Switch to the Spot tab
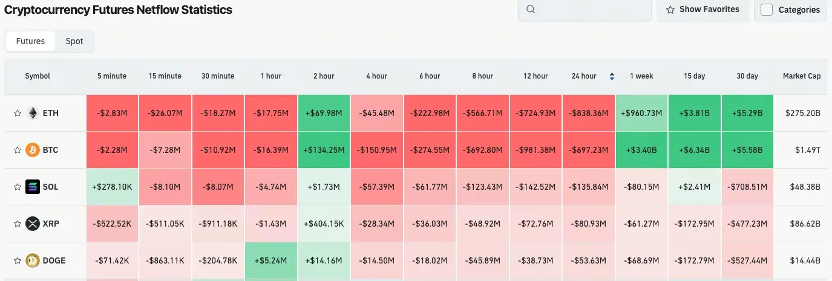832x281 pixels. 74,41
